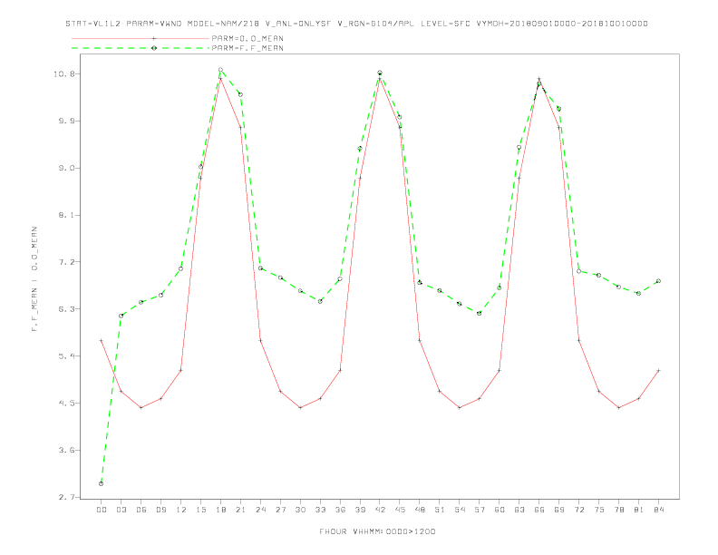Select the PARM=F.F_MEAN legend label
The image size is (718, 555).
click(247, 48)
